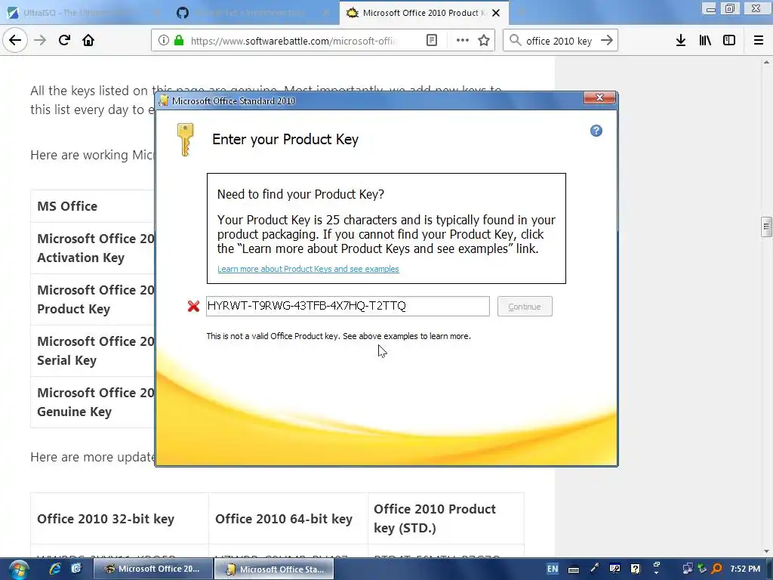773x580 pixels.
Task: Click the Firefox forward arrow
Action: point(40,40)
